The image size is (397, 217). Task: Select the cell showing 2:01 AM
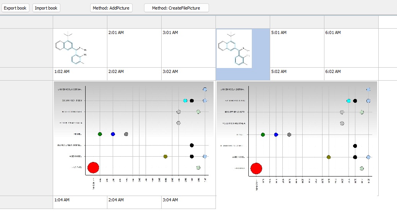[134, 48]
